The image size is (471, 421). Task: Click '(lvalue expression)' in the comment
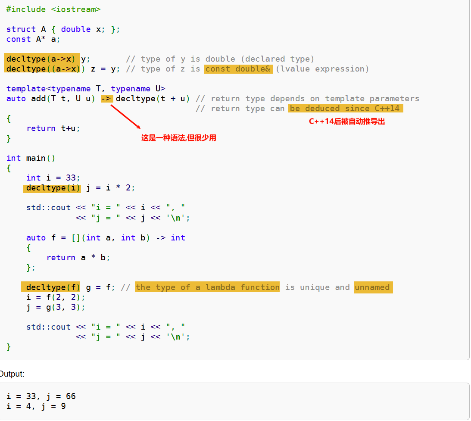pyautogui.click(x=322, y=69)
